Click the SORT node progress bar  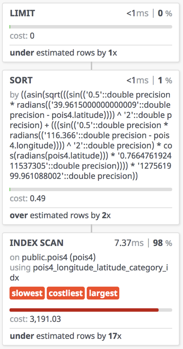(x=91, y=189)
